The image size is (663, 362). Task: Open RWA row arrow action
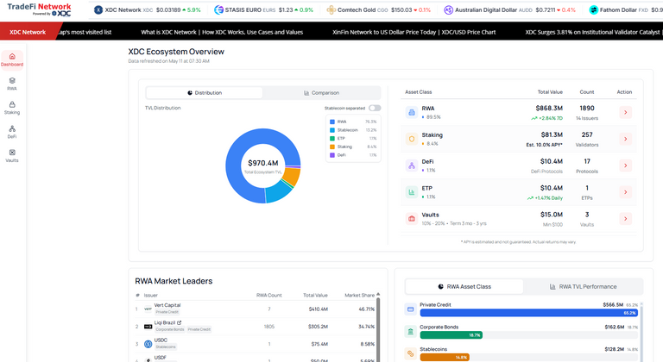point(625,112)
